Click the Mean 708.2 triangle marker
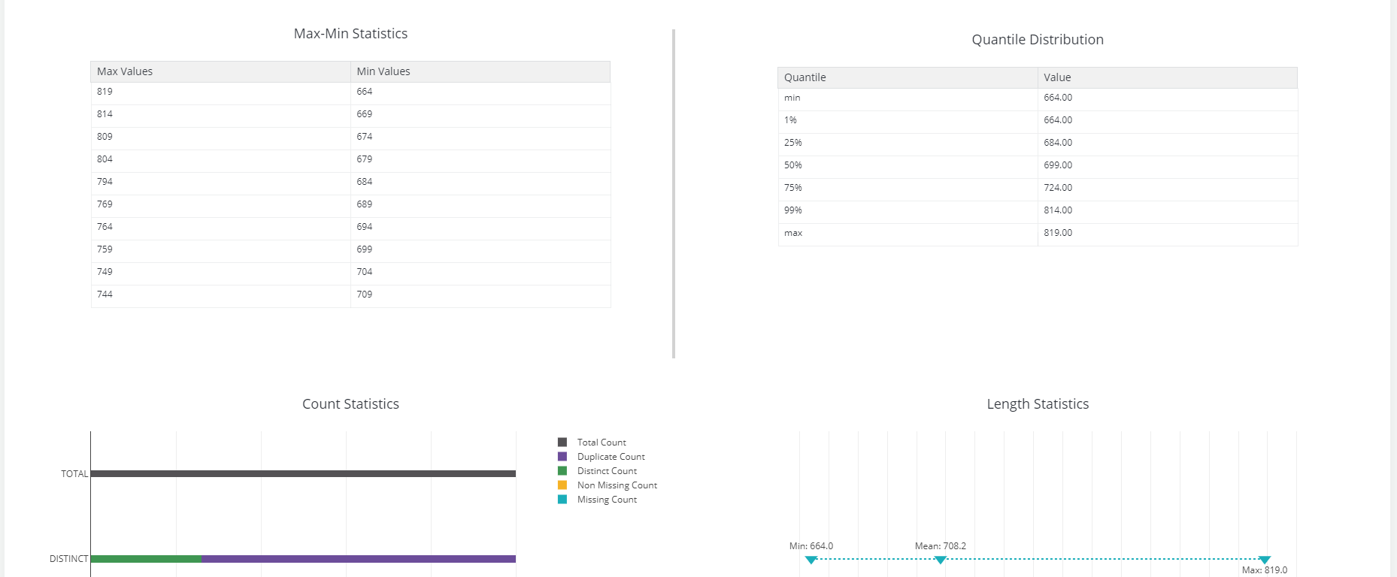The height and width of the screenshot is (577, 1397). tap(940, 560)
